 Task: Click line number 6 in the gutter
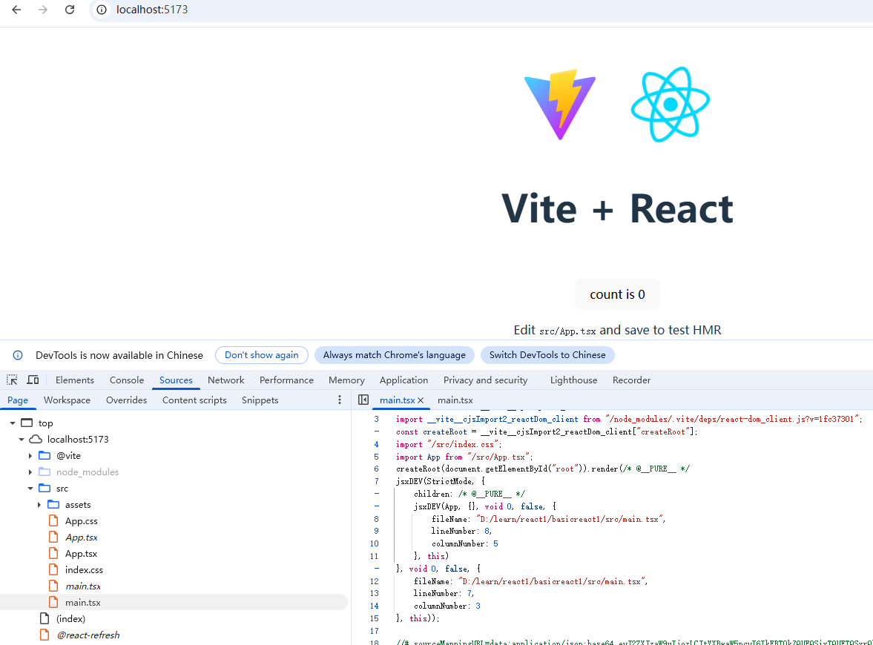376,469
